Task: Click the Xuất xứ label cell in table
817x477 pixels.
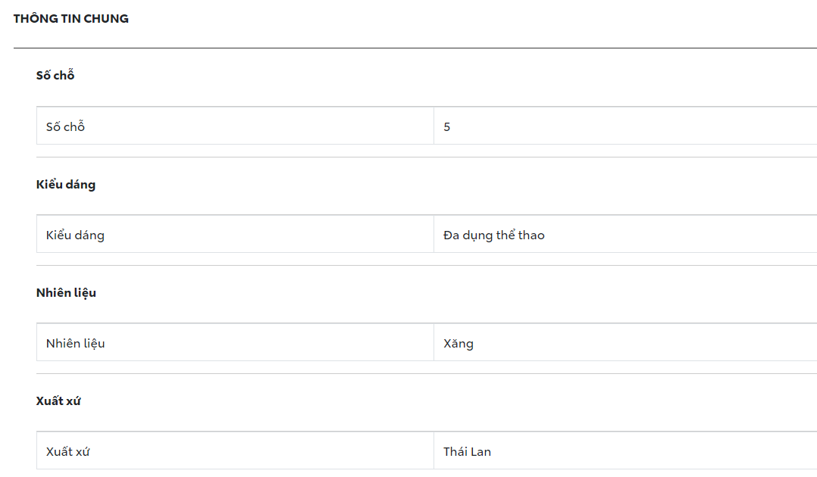Action: (x=68, y=452)
